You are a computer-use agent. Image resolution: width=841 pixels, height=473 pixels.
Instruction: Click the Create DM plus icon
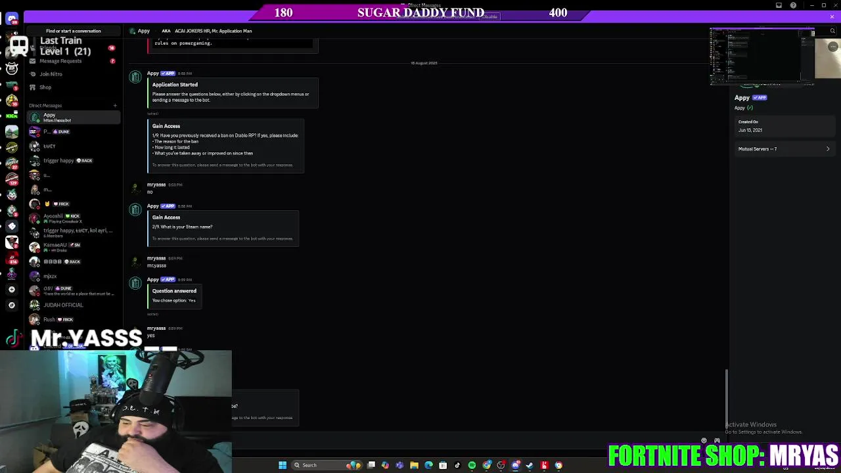(115, 105)
